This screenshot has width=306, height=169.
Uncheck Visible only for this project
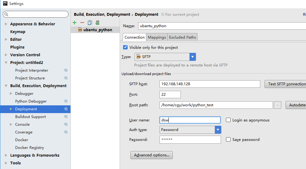[x=125, y=47]
